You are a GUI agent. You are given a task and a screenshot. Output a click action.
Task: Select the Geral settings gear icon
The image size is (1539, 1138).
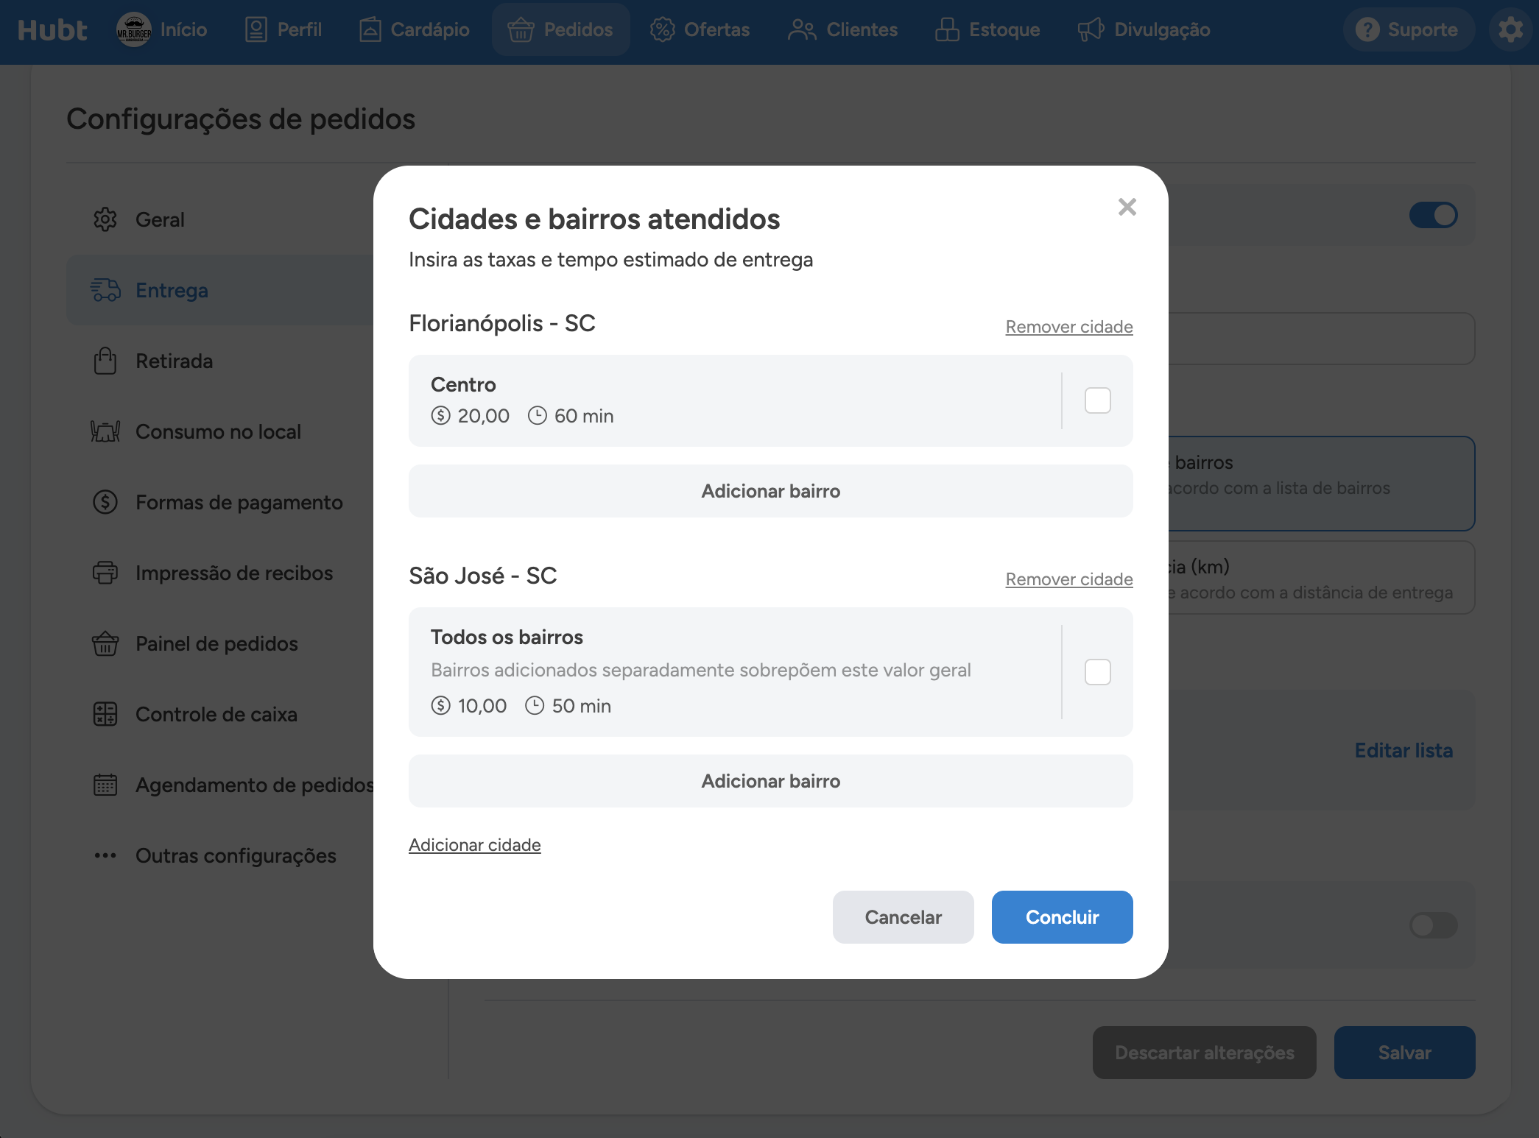105,219
